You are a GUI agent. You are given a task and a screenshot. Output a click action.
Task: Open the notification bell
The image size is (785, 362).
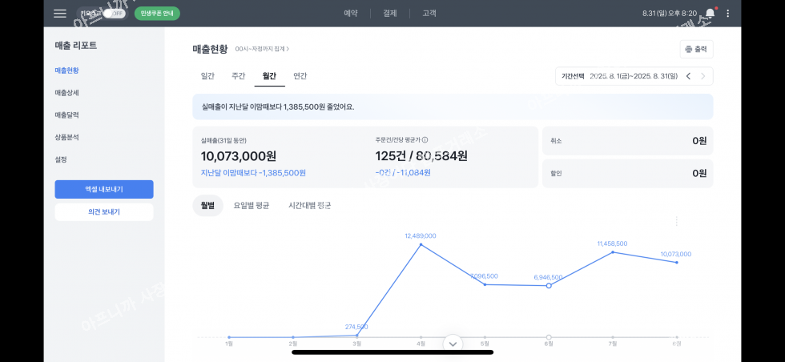[x=710, y=14]
